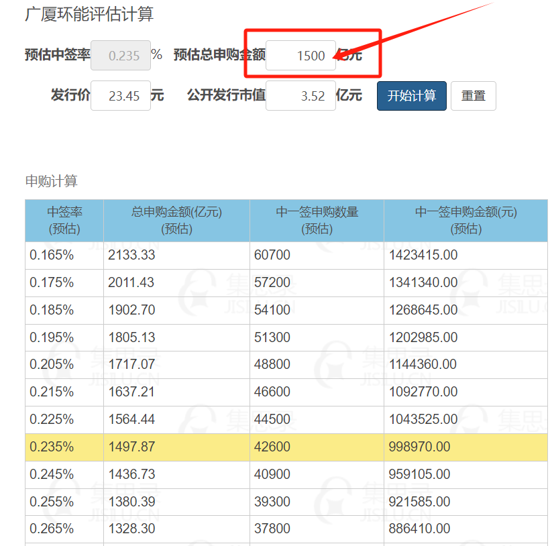Select the cell showing 1328.30
This screenshot has height=546, width=550.
176,529
